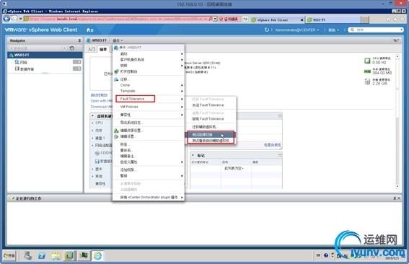This screenshot has width=409, height=264.
Task: Click the Windows 开始 Start button
Action: 9,255
